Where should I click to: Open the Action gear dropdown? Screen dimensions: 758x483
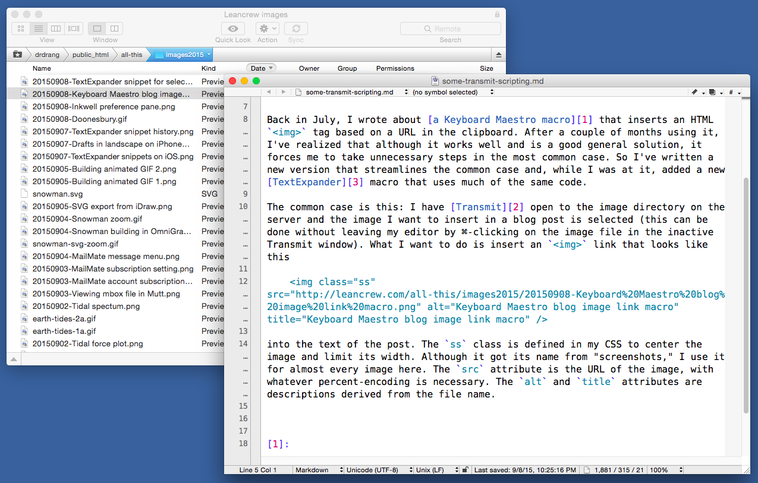click(x=267, y=29)
